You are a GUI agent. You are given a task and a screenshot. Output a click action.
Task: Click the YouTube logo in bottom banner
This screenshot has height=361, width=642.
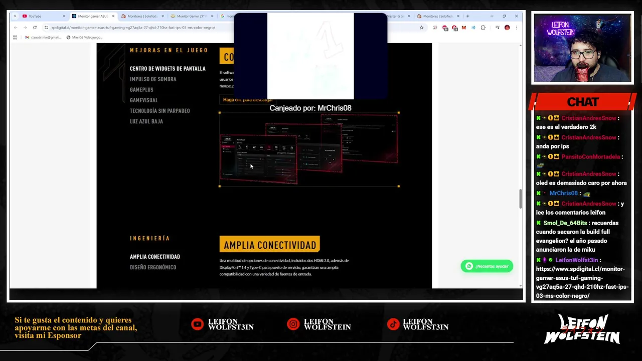pos(197,324)
